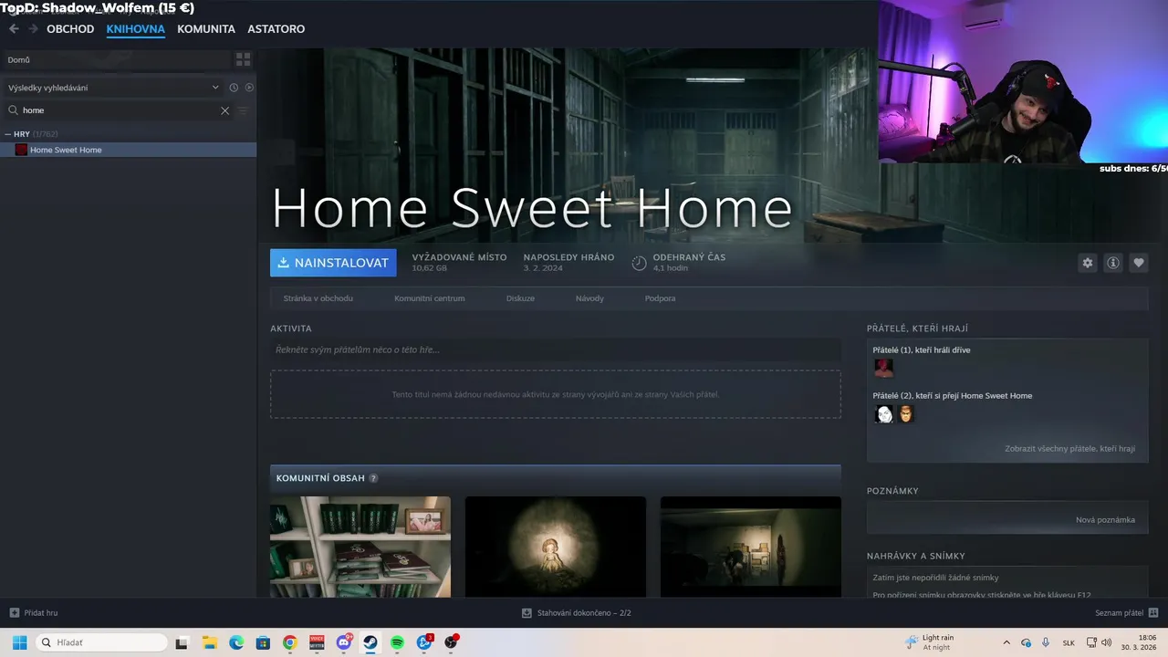Open the Windows Start menu
The height and width of the screenshot is (657, 1168).
pos(19,642)
